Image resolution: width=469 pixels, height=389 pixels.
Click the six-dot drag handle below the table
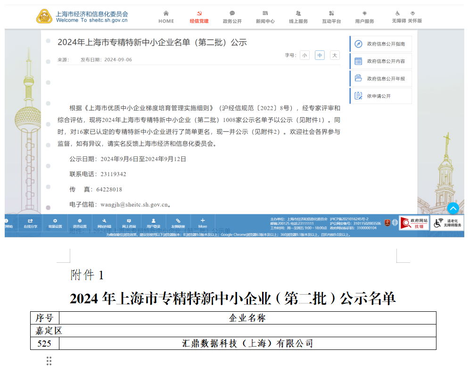49,361
